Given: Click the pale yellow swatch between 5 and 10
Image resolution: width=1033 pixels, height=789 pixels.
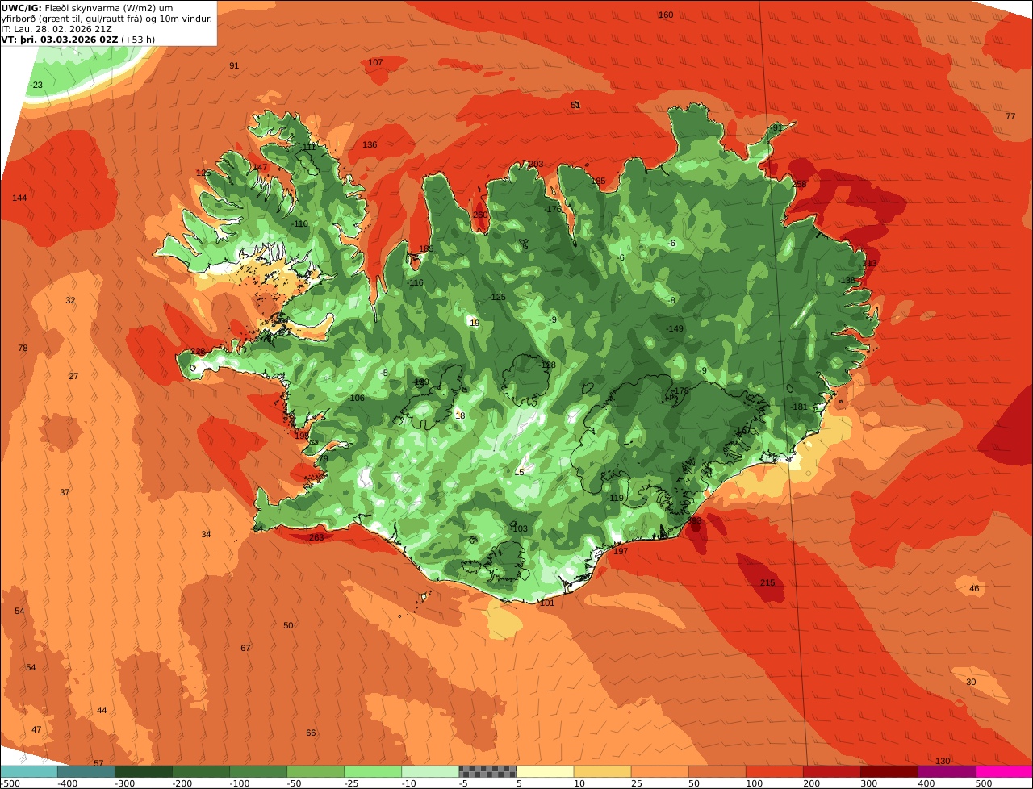Looking at the screenshot, I should click(x=546, y=771).
